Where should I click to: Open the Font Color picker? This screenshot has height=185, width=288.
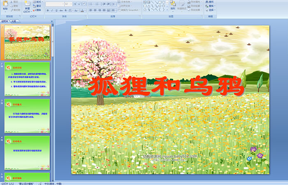click(x=82, y=10)
